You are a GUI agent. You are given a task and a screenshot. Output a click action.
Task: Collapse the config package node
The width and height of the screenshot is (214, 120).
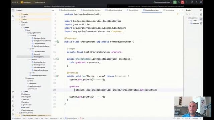tap(28, 36)
